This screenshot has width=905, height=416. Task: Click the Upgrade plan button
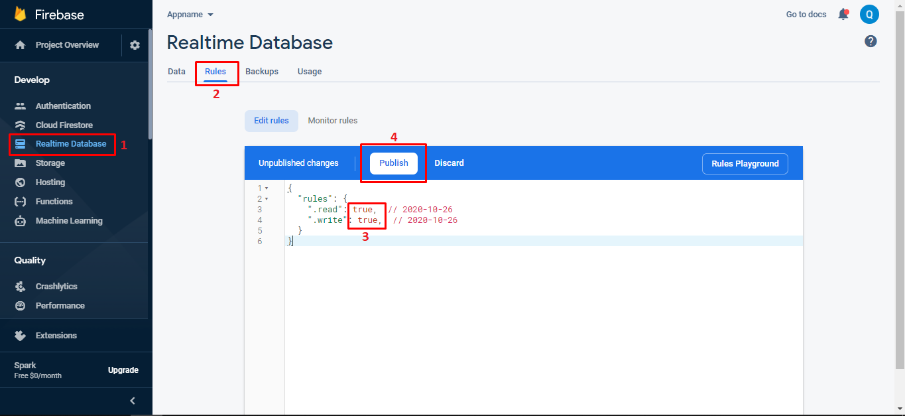tap(123, 370)
